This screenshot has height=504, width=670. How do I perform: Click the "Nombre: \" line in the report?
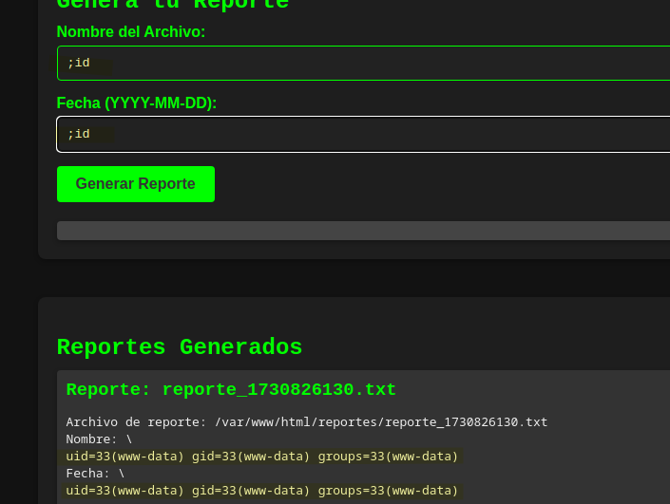99,439
